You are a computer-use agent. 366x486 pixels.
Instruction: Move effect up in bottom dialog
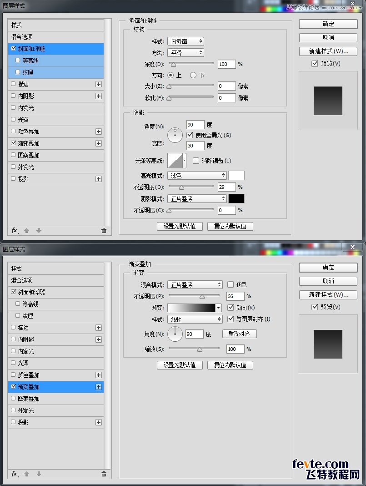pos(27,474)
